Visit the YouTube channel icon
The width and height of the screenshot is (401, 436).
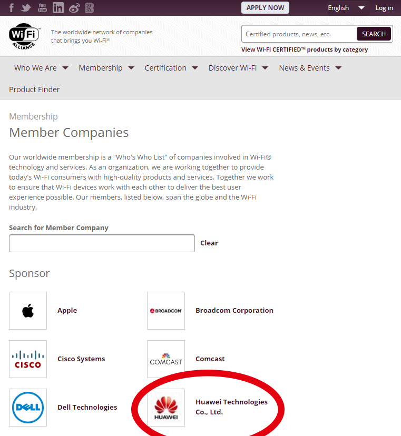pyautogui.click(x=42, y=8)
